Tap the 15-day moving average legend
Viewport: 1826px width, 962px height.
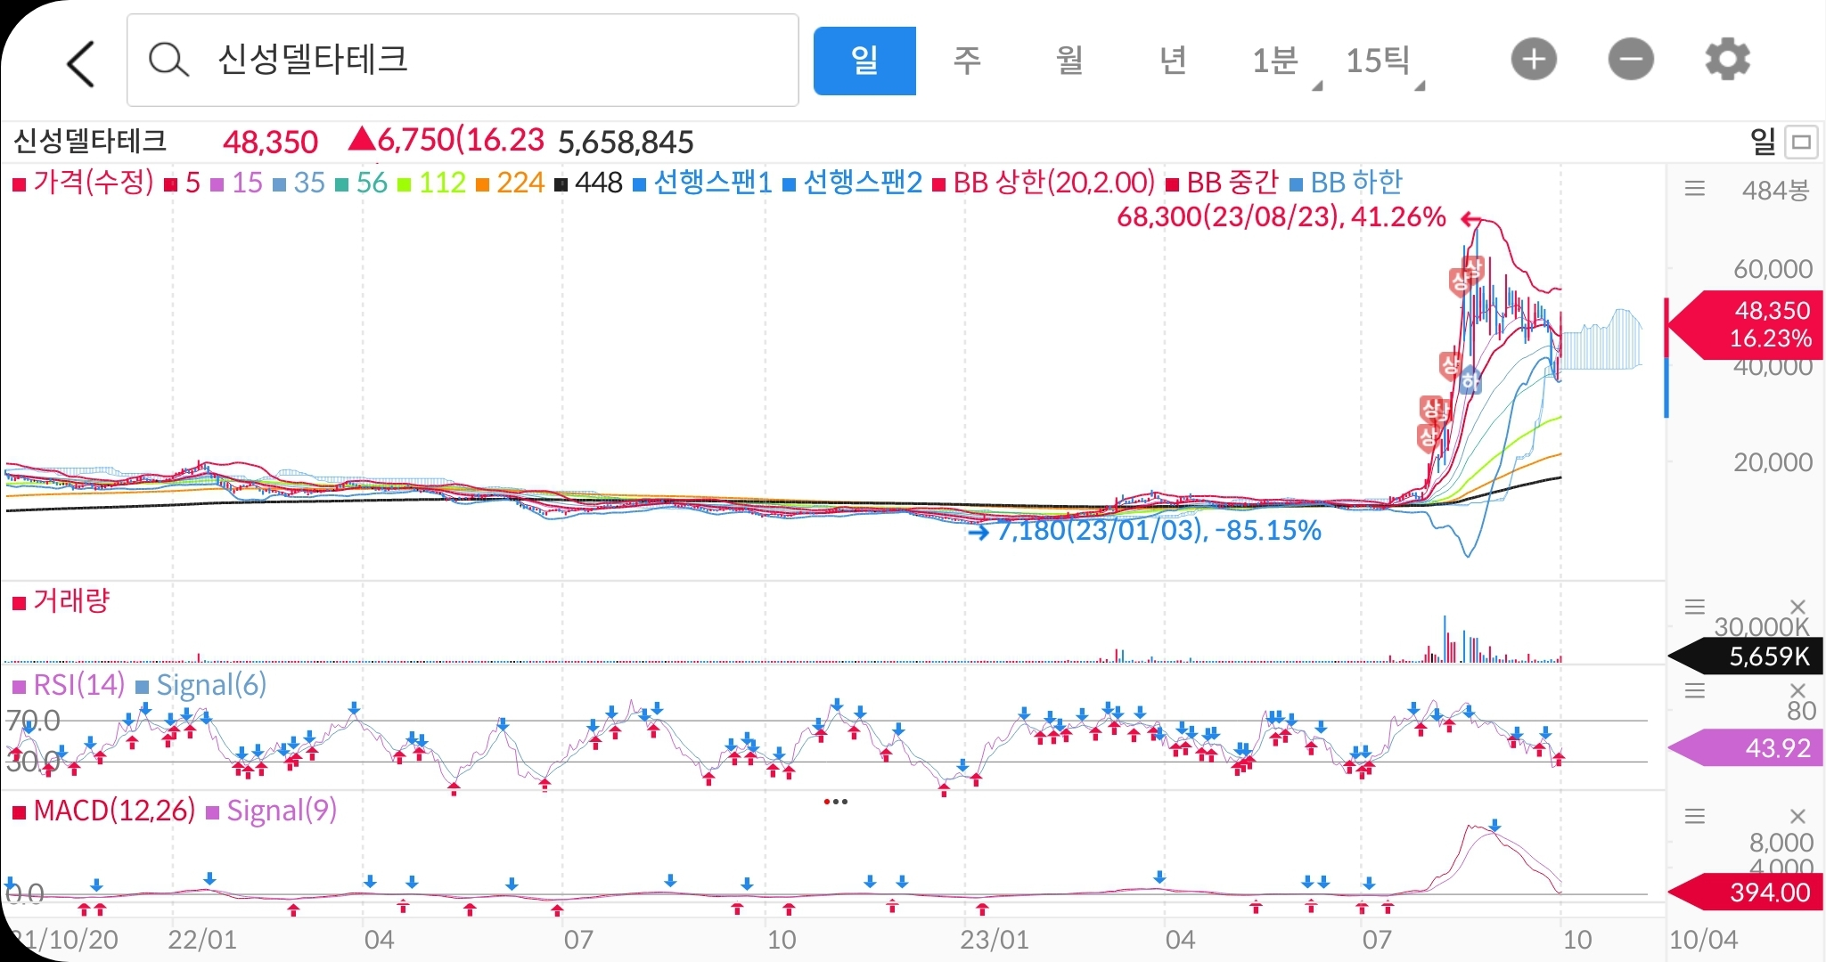pos(237,183)
